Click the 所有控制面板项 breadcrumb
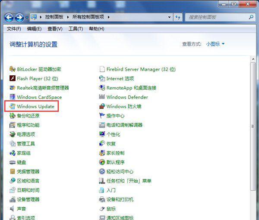 tap(88, 17)
